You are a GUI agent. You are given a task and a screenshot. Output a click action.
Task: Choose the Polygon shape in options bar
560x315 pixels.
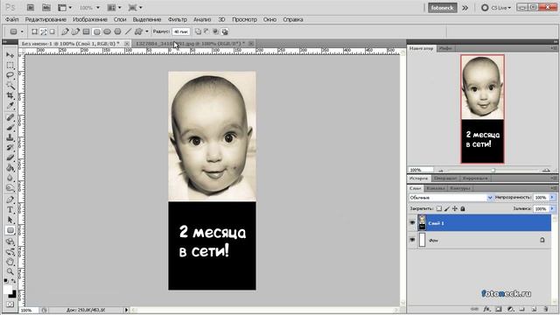point(117,31)
